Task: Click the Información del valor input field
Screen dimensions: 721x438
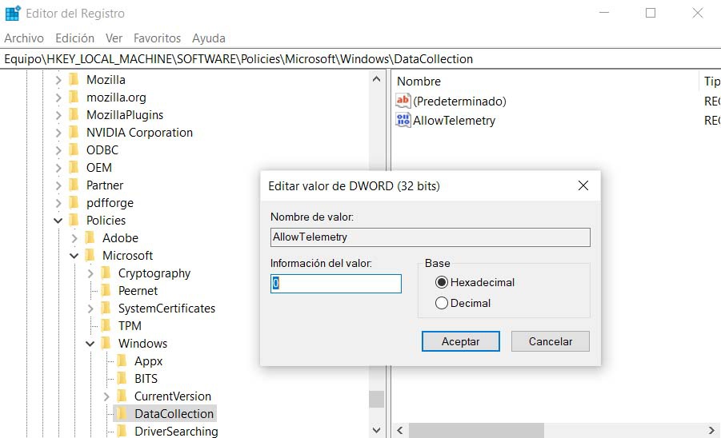Action: pos(336,284)
